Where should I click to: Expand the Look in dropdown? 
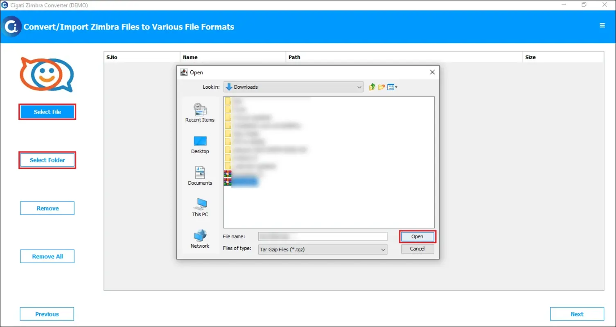(x=359, y=87)
